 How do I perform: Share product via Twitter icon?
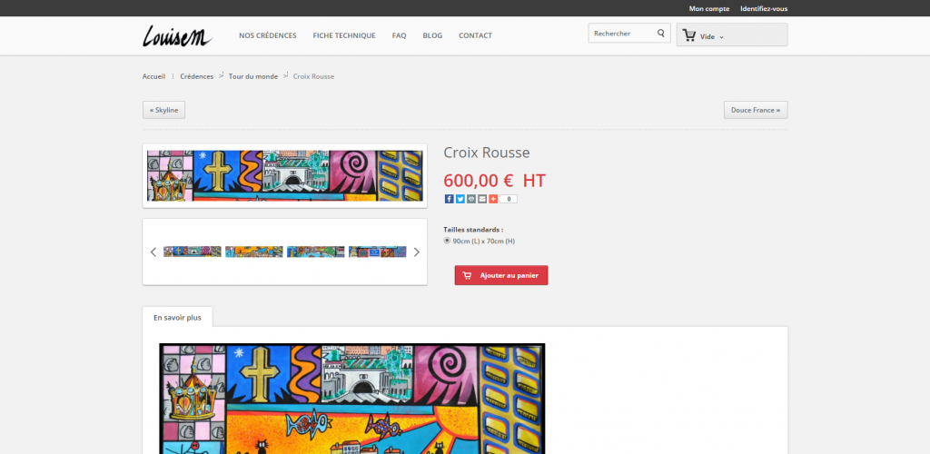pos(460,199)
